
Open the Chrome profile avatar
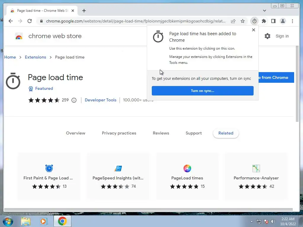[283, 21]
